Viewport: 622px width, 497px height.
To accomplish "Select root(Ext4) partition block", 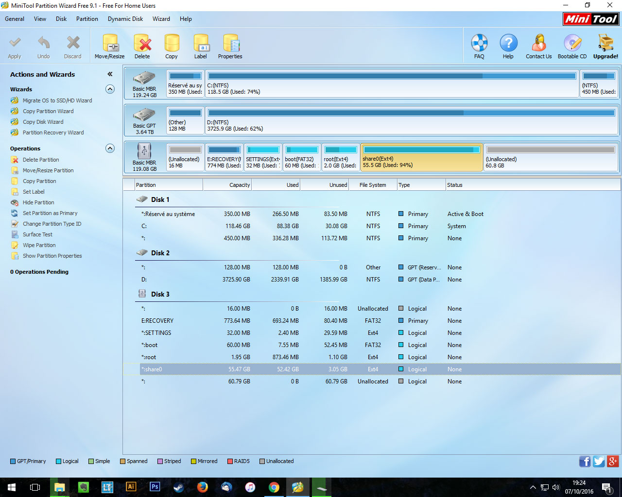I will 341,157.
